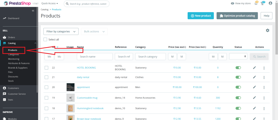Open Attributes & Features submenu item

pyautogui.click(x=19, y=63)
